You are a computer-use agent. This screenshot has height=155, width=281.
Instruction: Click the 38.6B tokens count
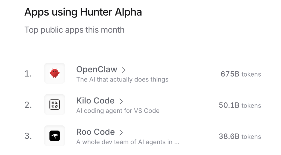pos(240,137)
